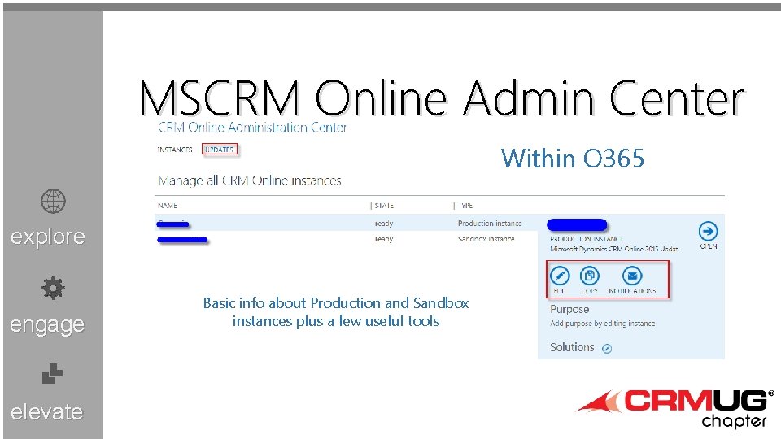The height and width of the screenshot is (439, 781).
Task: Click the State column header
Action: [384, 206]
